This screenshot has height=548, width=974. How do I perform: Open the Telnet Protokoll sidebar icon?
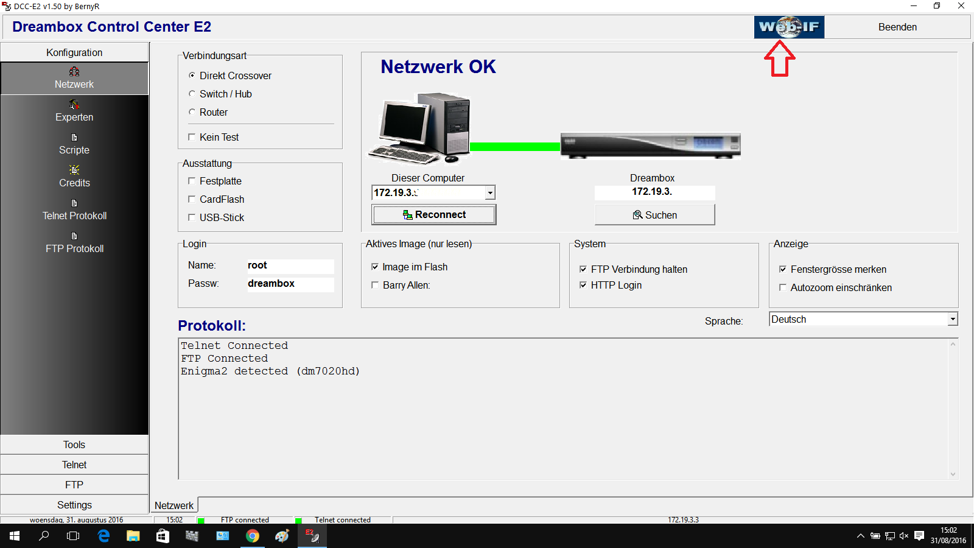tap(74, 203)
